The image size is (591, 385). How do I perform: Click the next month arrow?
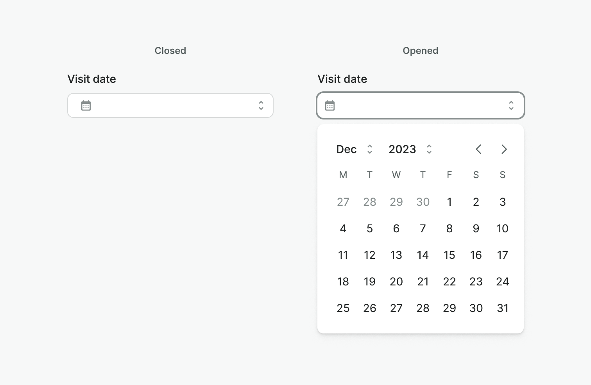pos(504,149)
